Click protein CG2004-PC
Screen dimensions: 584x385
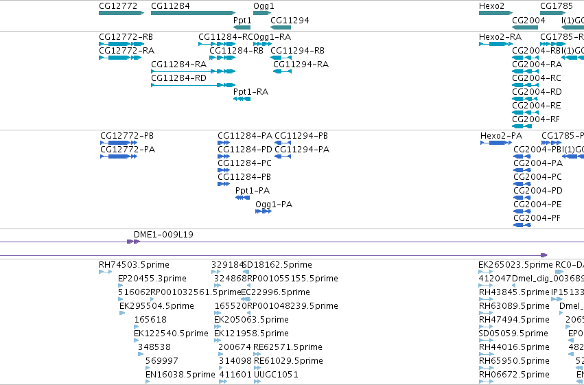[522, 184]
